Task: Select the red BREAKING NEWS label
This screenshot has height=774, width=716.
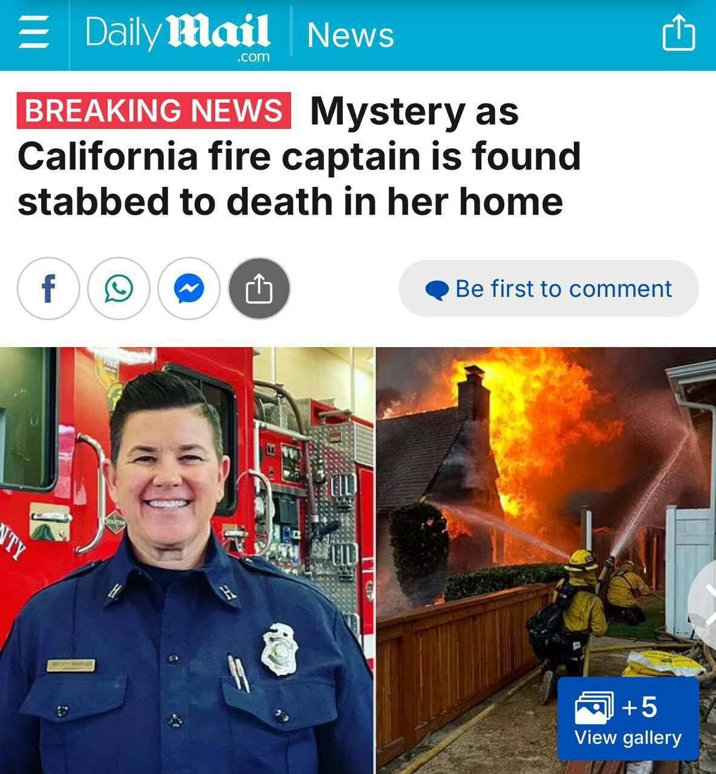Action: [154, 111]
